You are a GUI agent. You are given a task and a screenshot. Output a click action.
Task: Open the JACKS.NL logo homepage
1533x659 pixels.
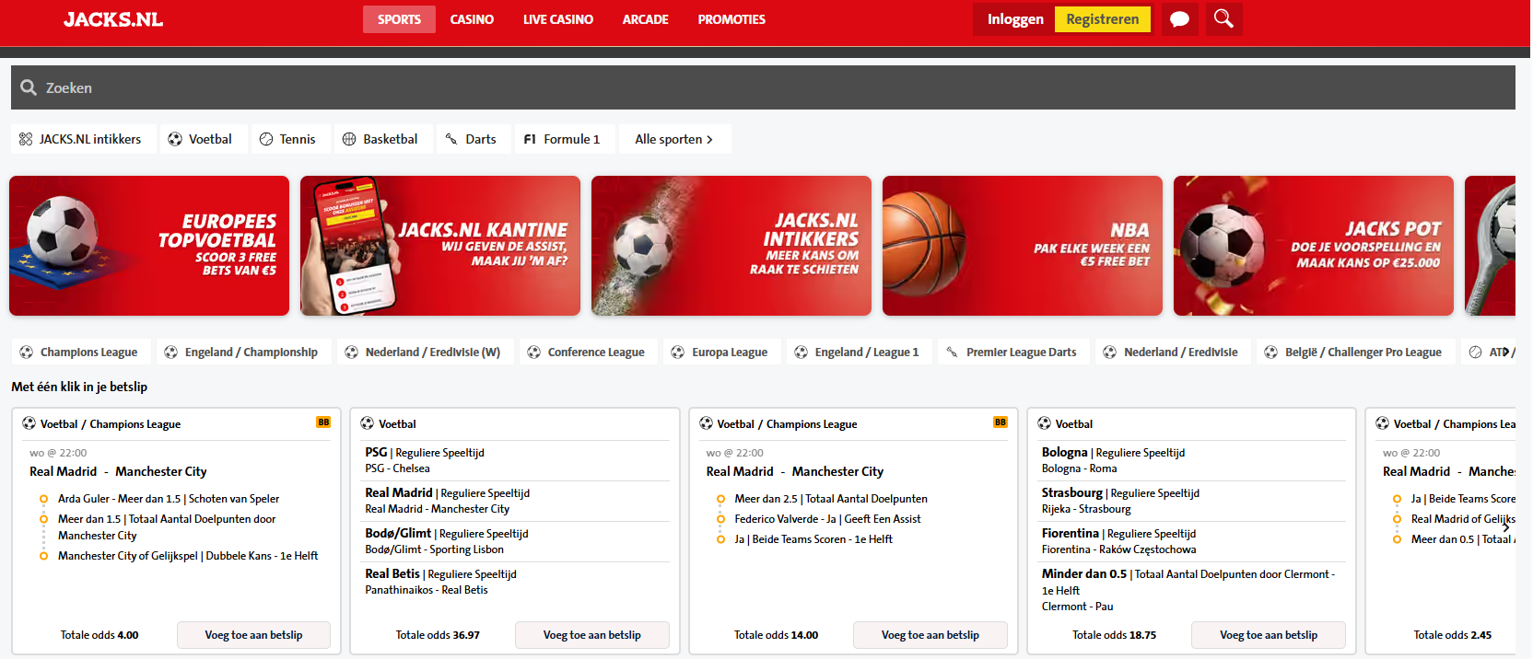[113, 19]
